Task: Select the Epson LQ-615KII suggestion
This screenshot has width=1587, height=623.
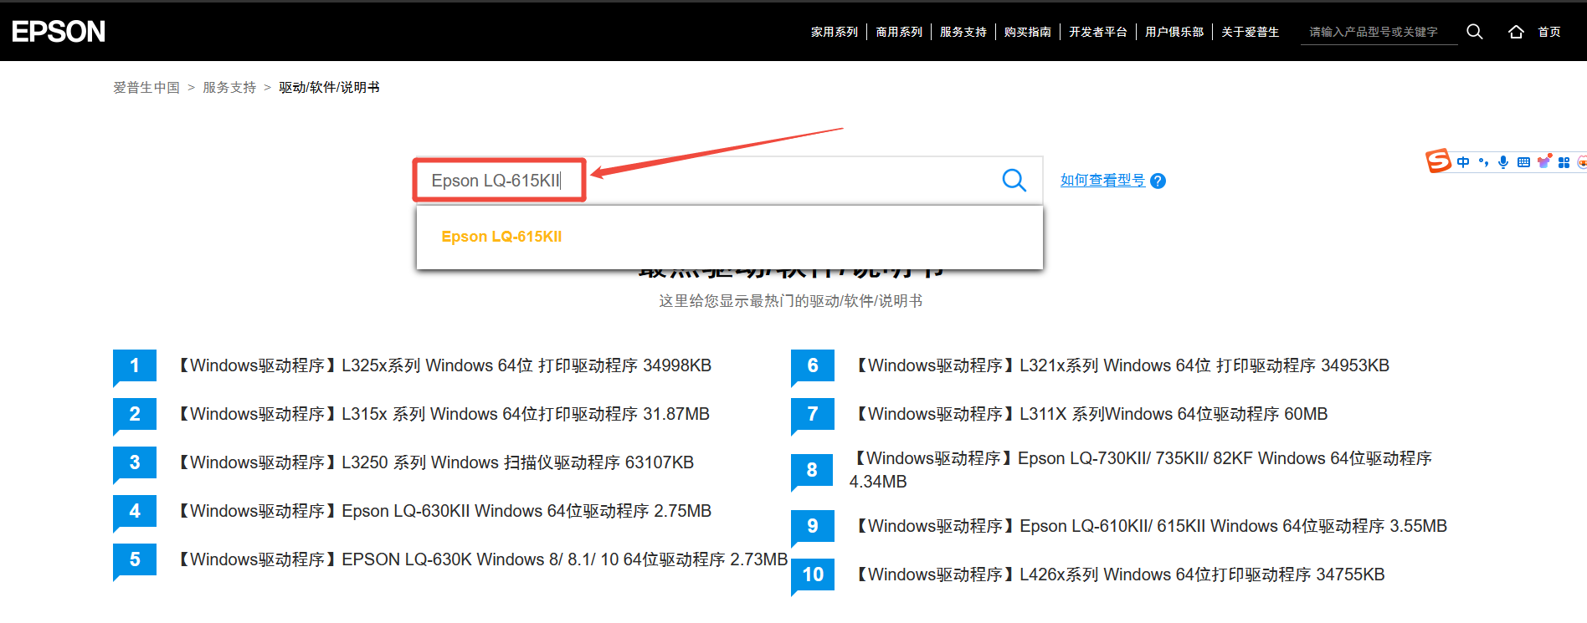Action: pos(501,237)
